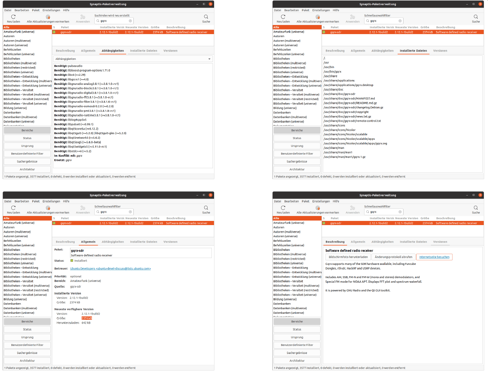Click Neu laden icon in the Beschreibung window
The height and width of the screenshot is (374, 488).
283,208
